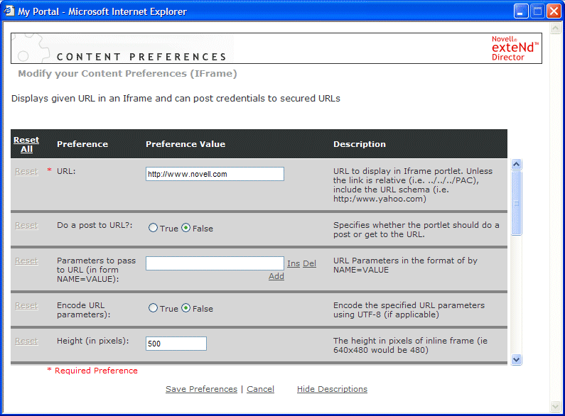Click the Description column header
Image resolution: width=565 pixels, height=416 pixels.
click(360, 144)
